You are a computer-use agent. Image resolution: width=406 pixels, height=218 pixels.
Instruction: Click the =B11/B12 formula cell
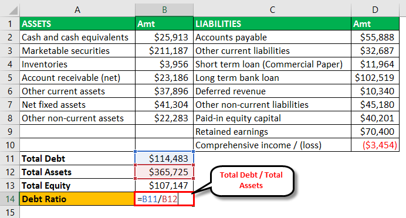(164, 199)
